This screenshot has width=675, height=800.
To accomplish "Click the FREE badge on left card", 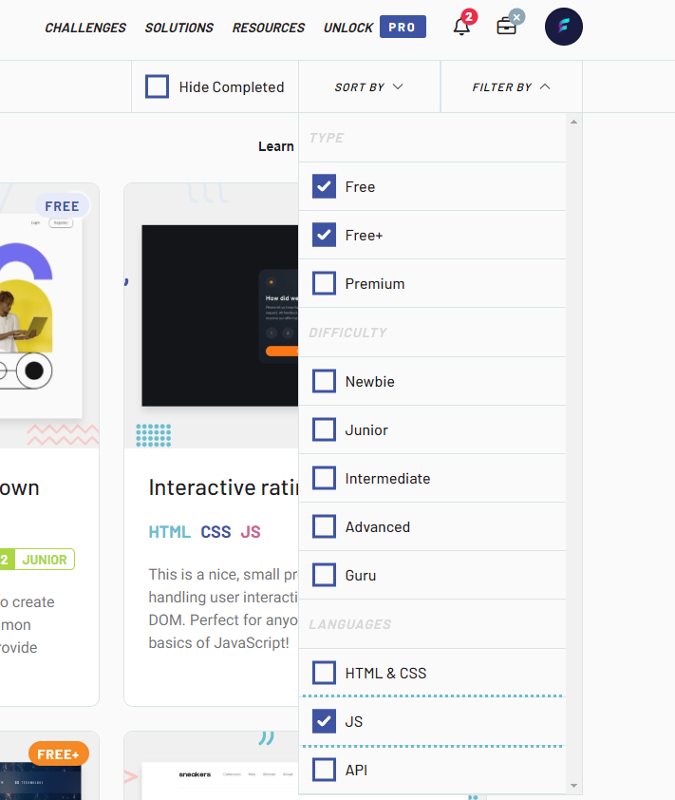I will point(62,206).
